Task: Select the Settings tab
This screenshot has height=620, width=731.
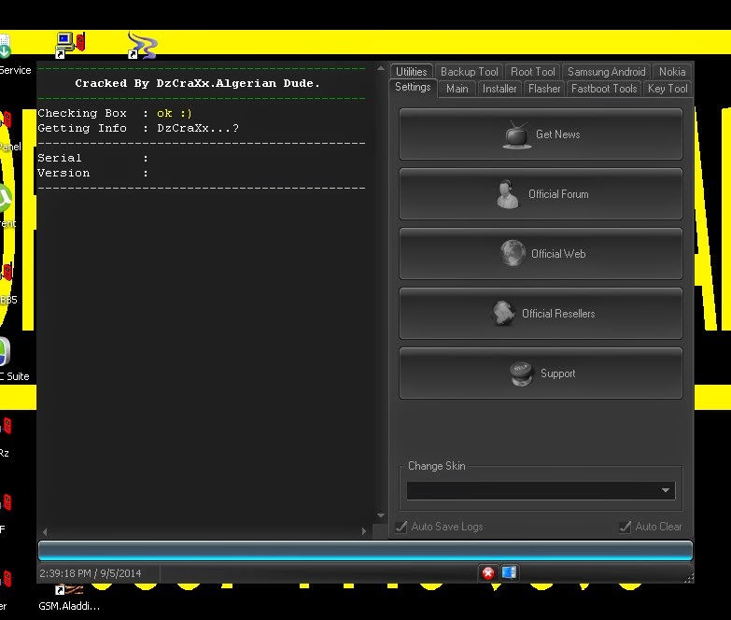Action: click(413, 87)
